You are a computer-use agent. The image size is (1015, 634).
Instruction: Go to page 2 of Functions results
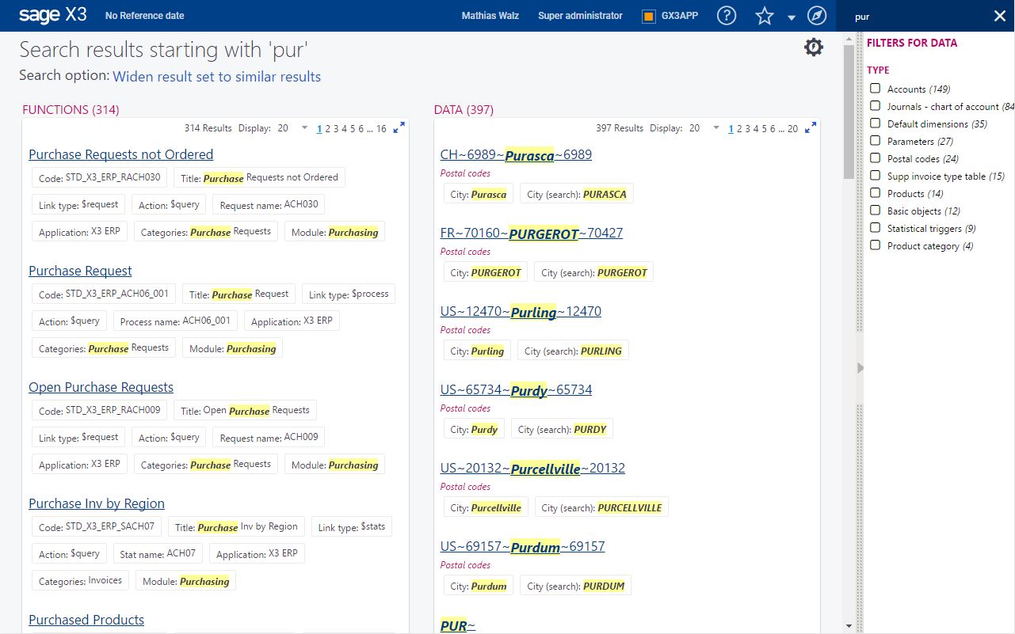click(328, 128)
